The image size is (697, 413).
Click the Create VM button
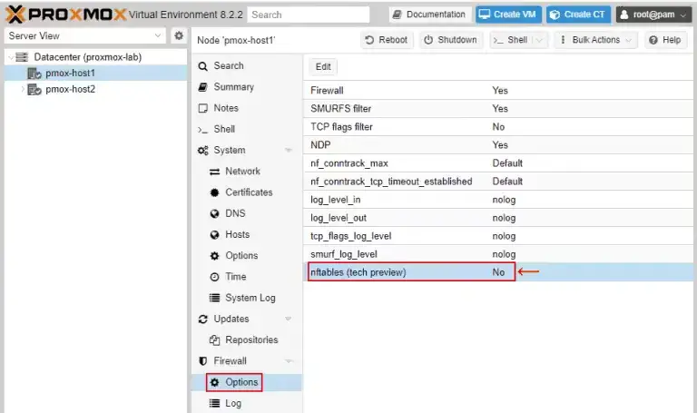pyautogui.click(x=508, y=15)
